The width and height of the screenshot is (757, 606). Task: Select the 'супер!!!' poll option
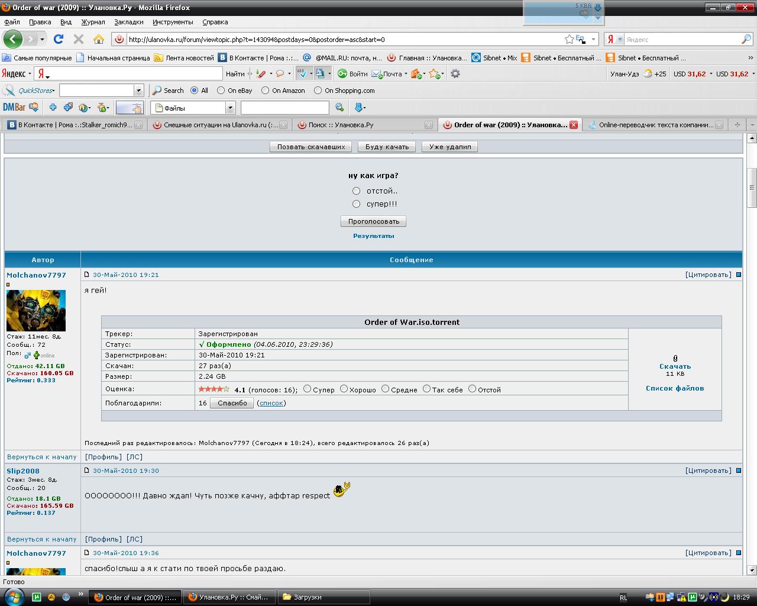(356, 204)
